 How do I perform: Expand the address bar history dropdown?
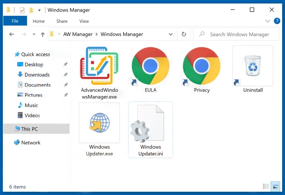(171, 34)
